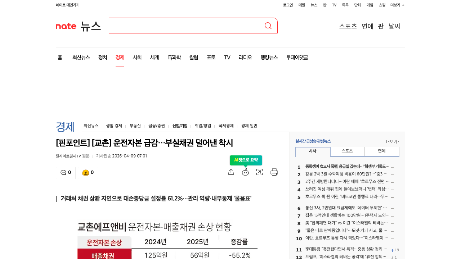Screen dimensions: 461x259
Task: Open 취업/창업 subcategory link
Action: point(203,126)
